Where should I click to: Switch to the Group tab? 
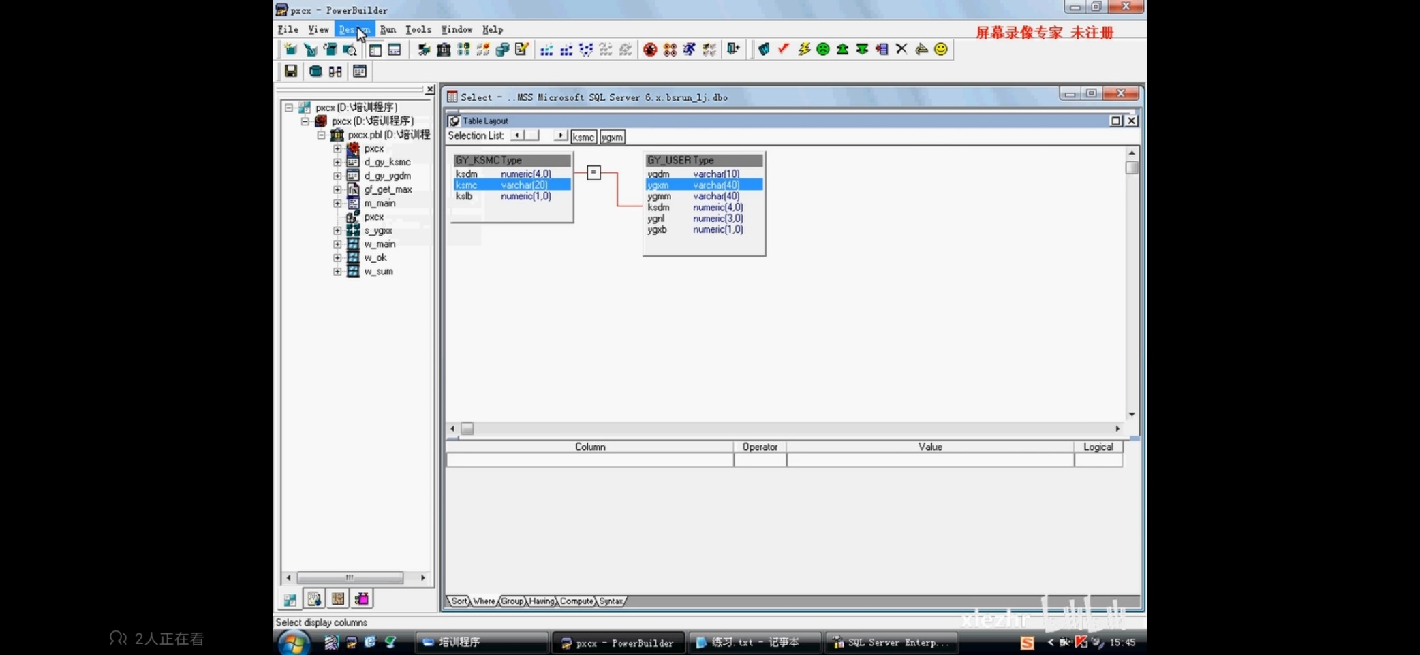click(x=512, y=601)
